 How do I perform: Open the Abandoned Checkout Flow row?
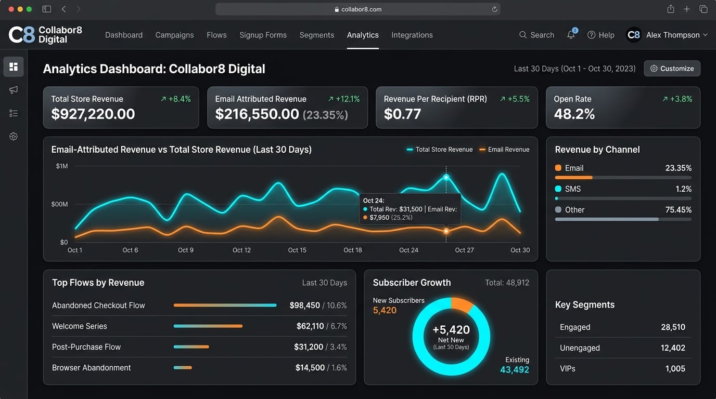[x=199, y=305]
